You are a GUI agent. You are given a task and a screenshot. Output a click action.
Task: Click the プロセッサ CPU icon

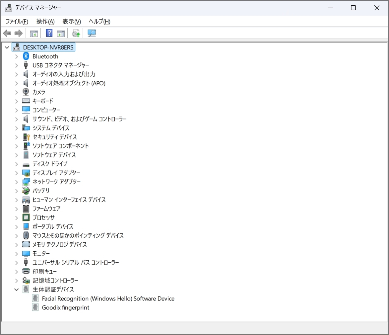pos(26,217)
